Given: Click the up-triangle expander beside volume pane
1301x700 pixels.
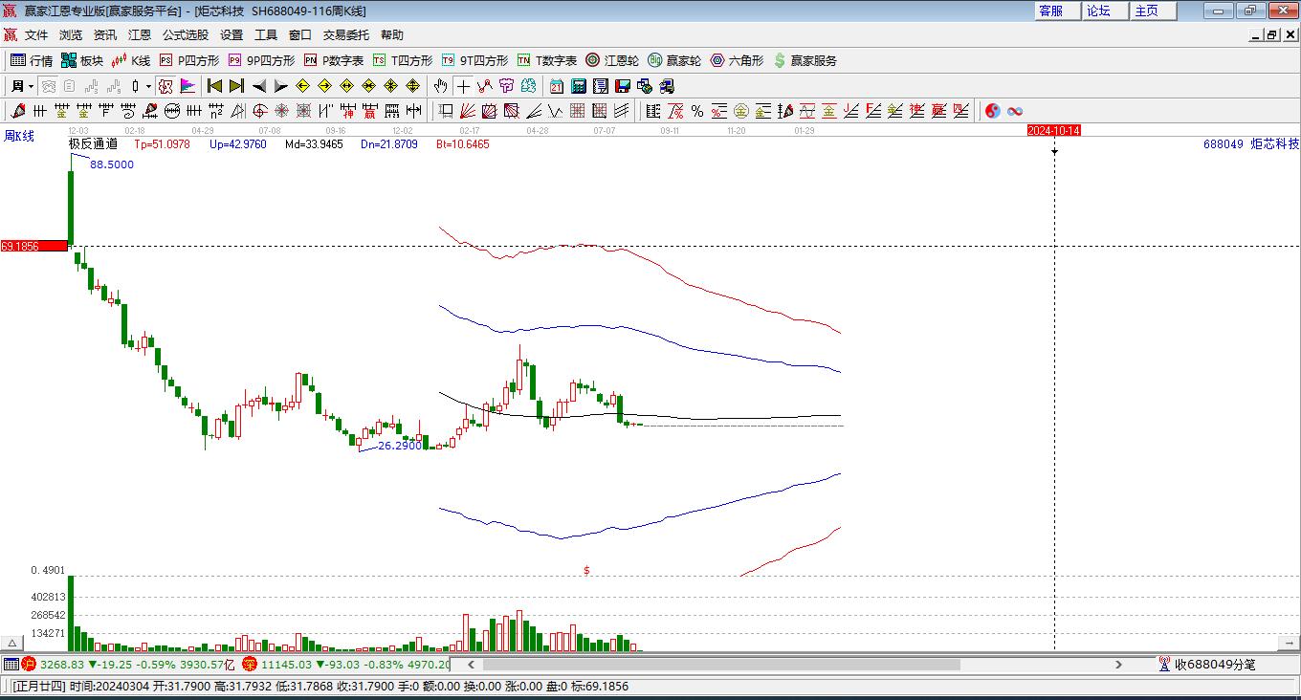Looking at the screenshot, I should (13, 643).
